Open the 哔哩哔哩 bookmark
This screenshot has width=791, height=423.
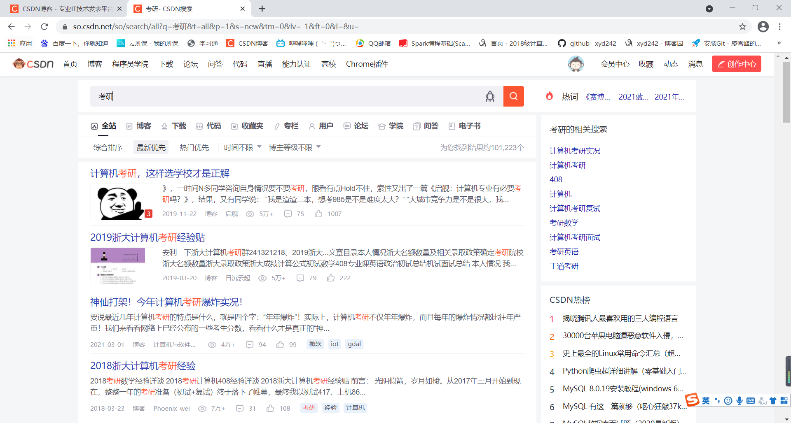coord(311,43)
